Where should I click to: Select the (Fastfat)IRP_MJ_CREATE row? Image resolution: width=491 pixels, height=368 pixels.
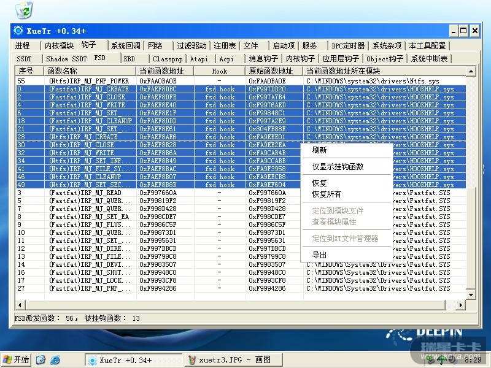click(x=241, y=89)
